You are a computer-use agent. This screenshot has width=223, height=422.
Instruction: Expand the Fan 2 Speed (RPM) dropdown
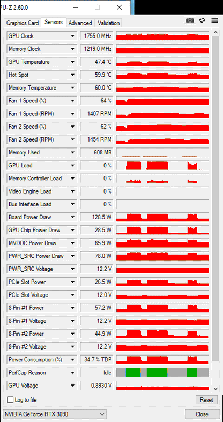click(72, 139)
